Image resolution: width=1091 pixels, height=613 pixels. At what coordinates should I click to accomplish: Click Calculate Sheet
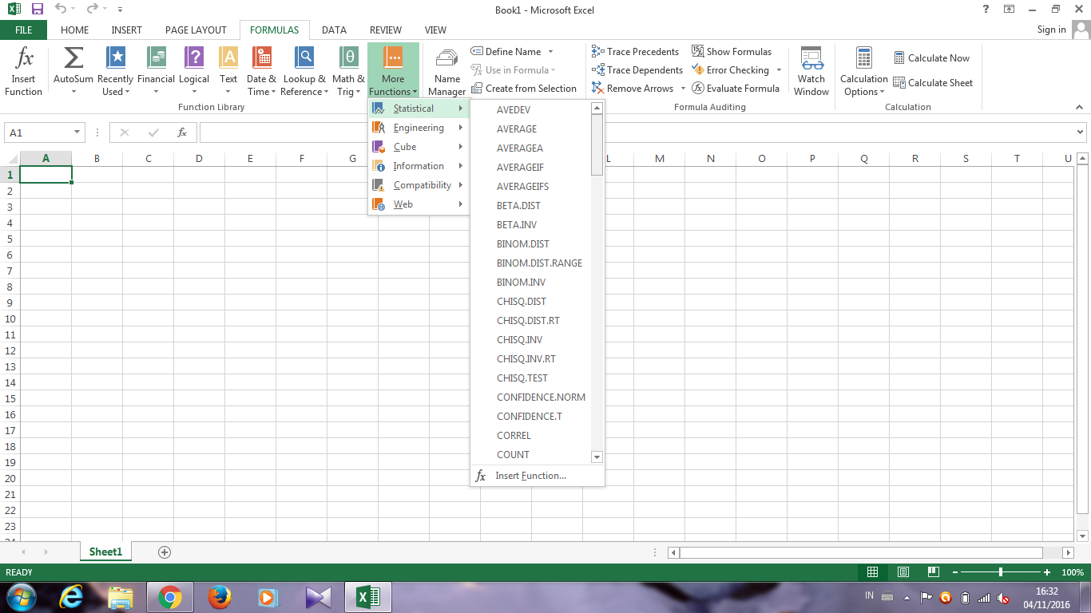(933, 83)
